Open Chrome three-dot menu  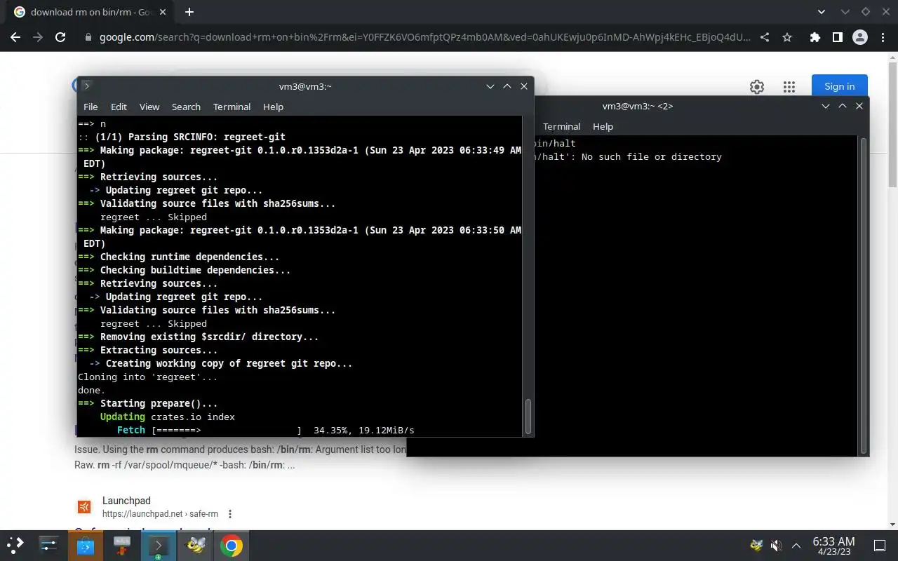(x=882, y=38)
